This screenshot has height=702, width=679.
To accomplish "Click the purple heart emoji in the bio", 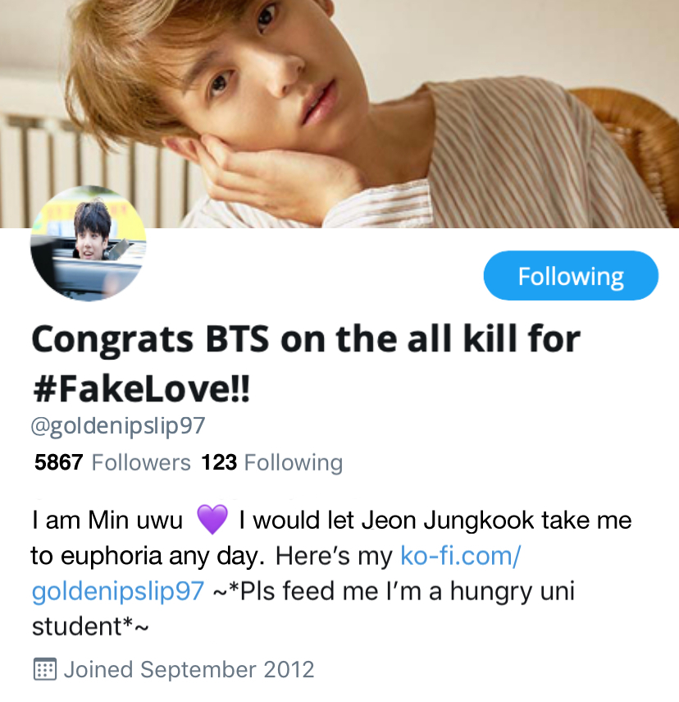I will [x=212, y=520].
